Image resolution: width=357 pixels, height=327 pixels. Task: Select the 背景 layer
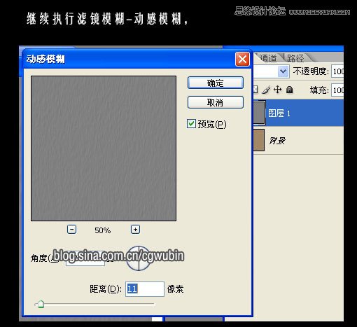tap(298, 141)
